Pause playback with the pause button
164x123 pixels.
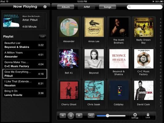(x=71, y=116)
